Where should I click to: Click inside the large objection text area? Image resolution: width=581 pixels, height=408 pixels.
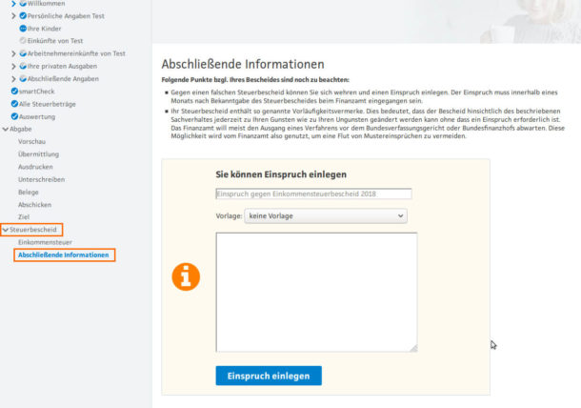(x=316, y=292)
